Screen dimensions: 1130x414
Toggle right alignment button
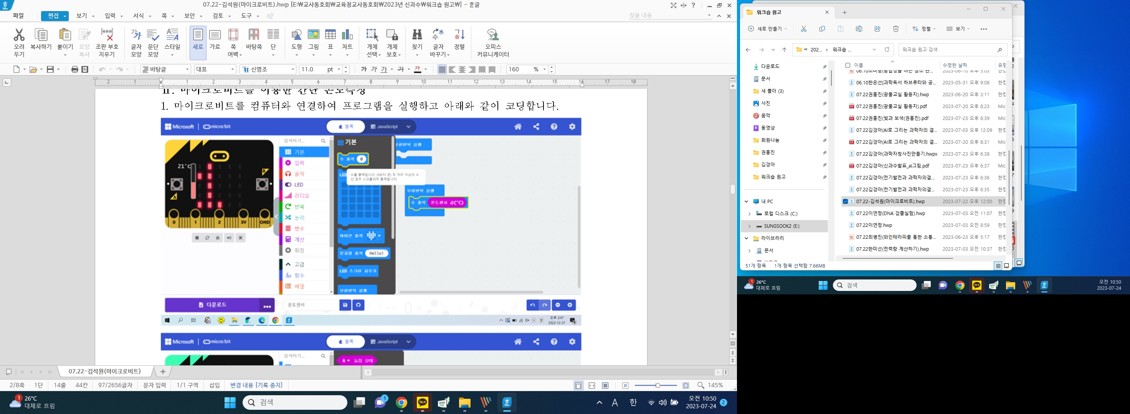[x=472, y=69]
